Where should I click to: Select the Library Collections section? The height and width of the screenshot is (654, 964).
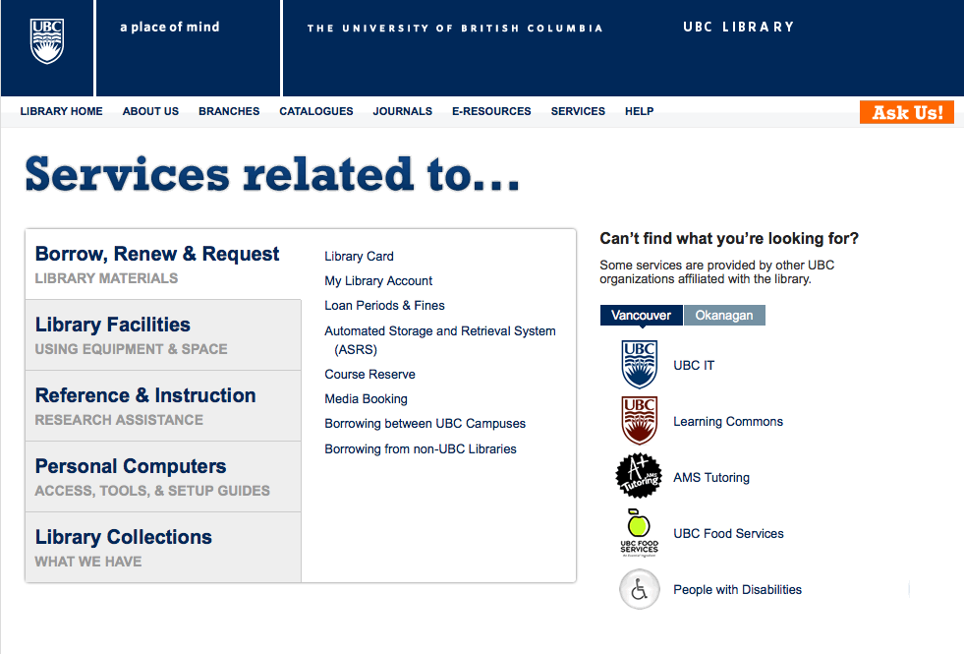click(163, 548)
